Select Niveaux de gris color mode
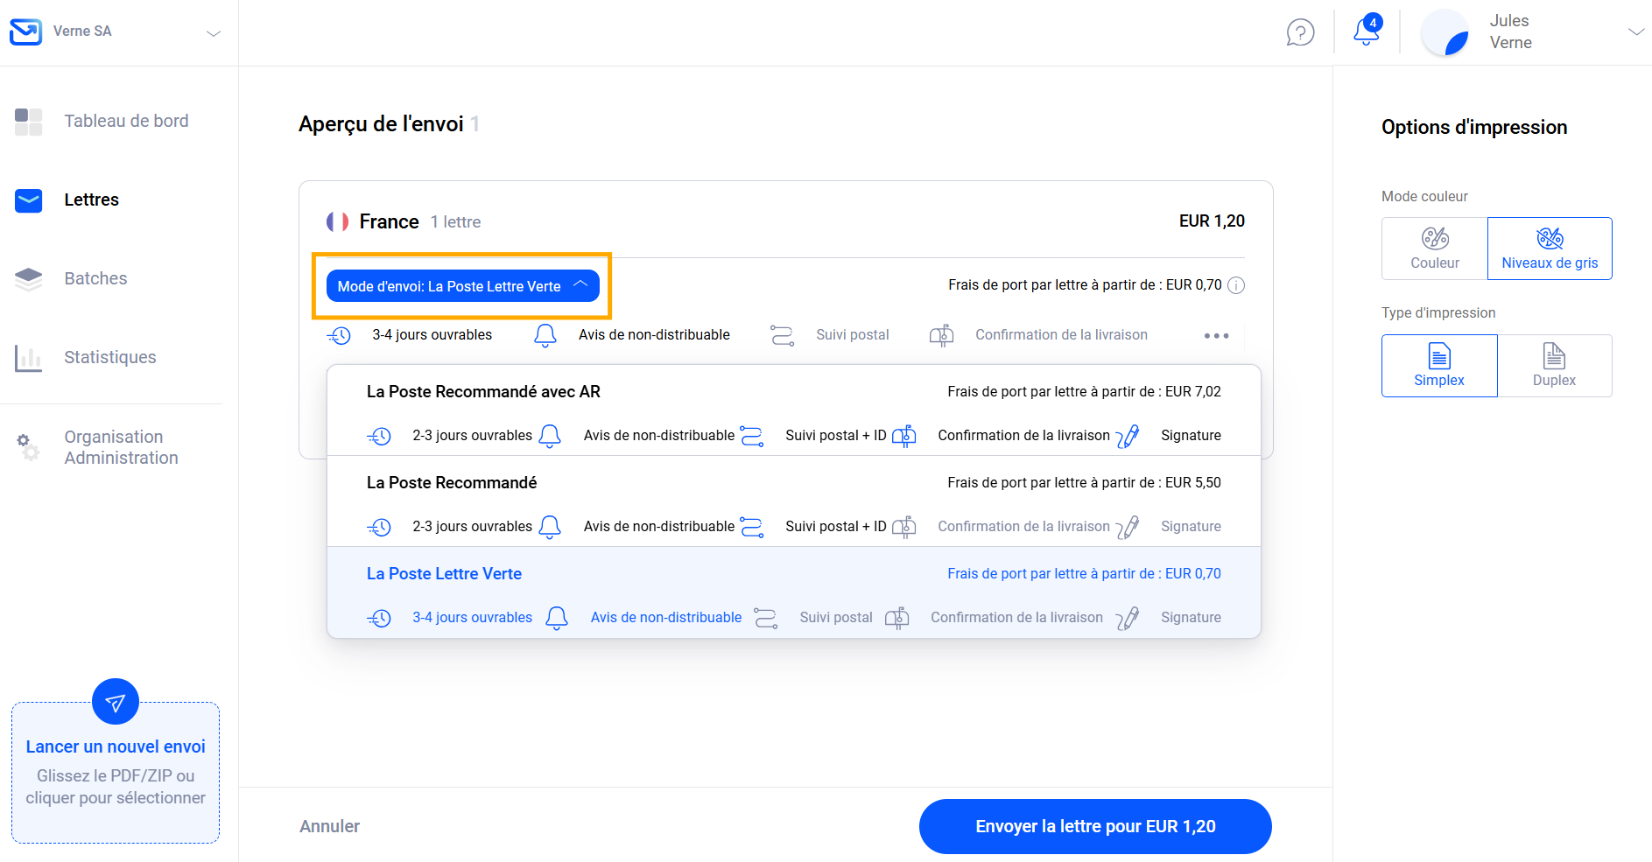 pos(1549,249)
